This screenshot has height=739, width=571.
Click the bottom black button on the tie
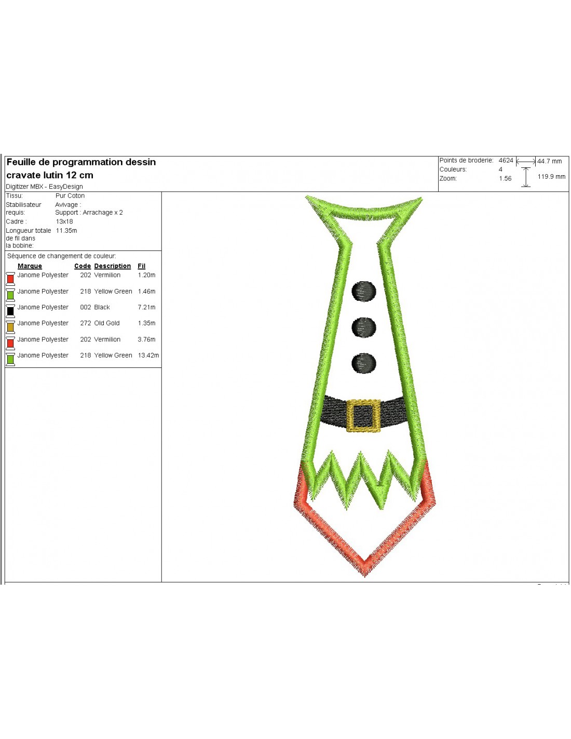click(364, 364)
